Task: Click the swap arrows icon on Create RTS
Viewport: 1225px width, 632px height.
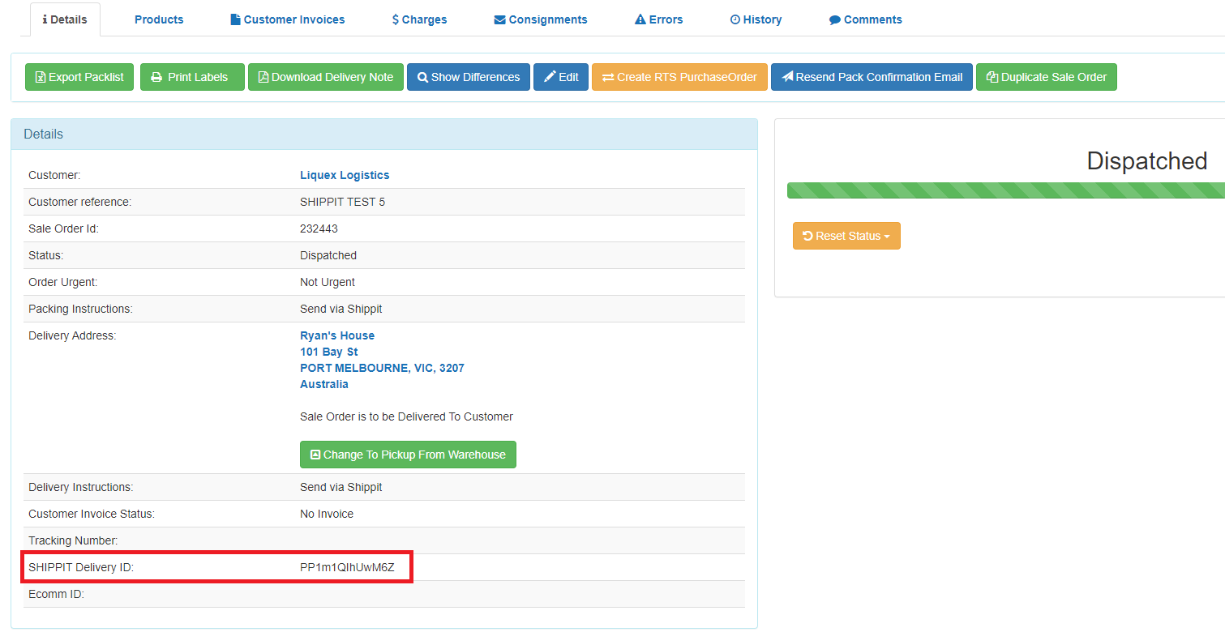Action: [x=608, y=77]
